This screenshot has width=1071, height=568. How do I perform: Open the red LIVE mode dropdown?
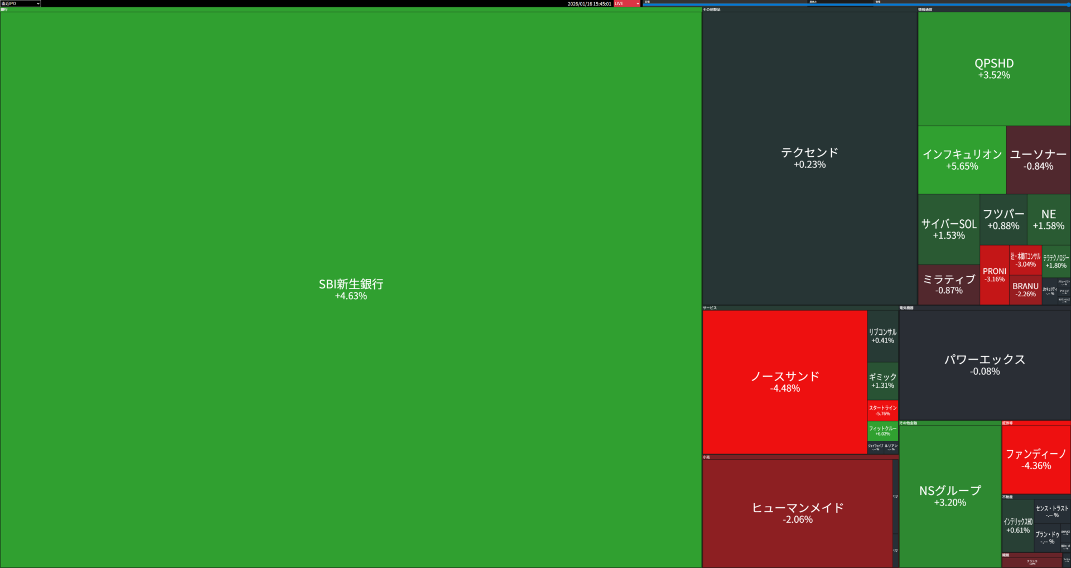tap(627, 3)
